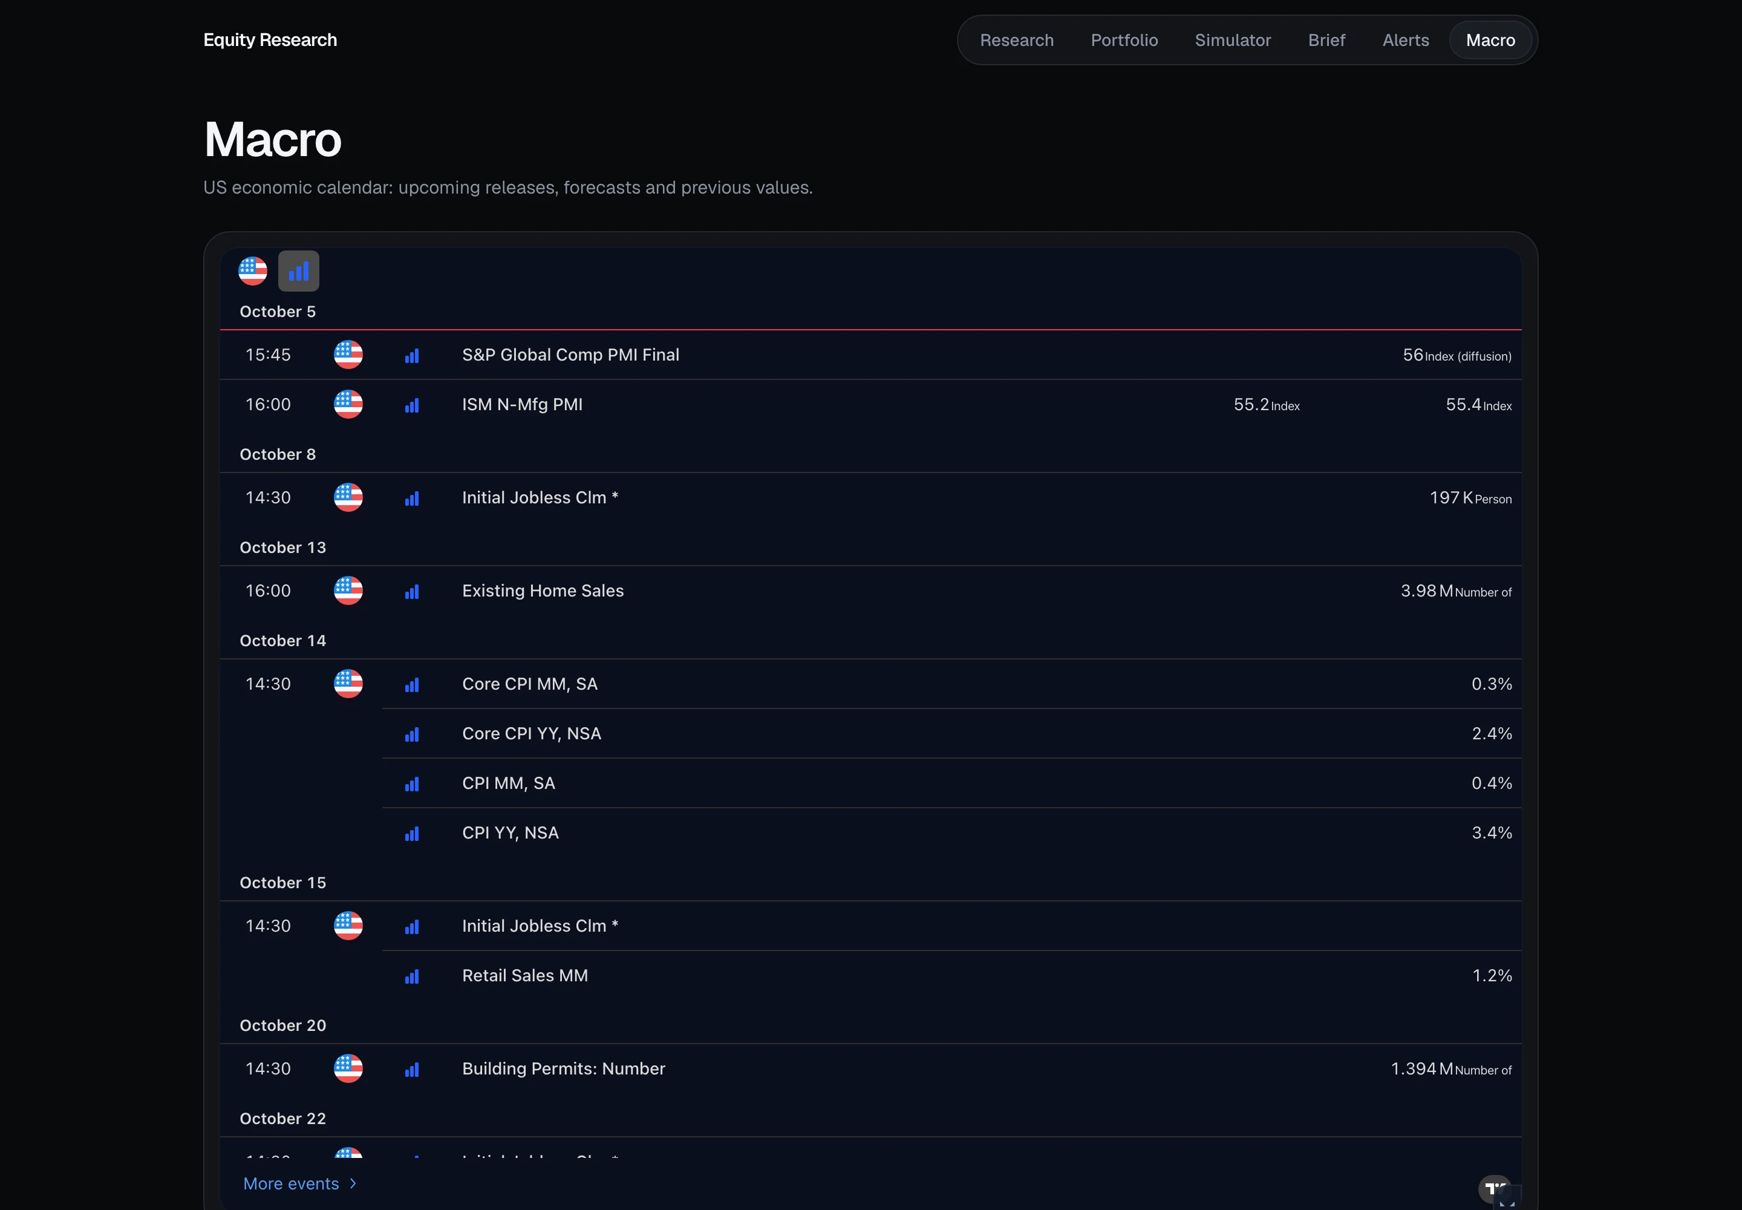1742x1210 pixels.
Task: Click flag icon in S&P Global Comp PMI row
Action: pos(348,355)
